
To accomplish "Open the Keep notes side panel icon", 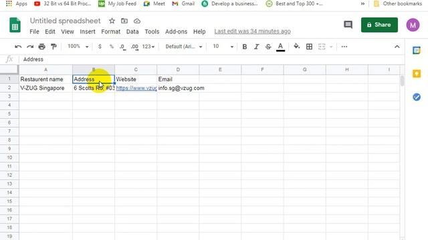I will [417, 74].
